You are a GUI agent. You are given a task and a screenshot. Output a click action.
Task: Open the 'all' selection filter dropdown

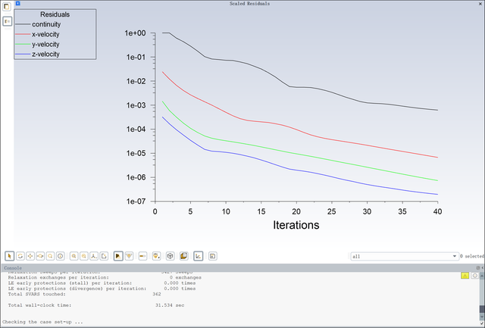click(x=404, y=256)
